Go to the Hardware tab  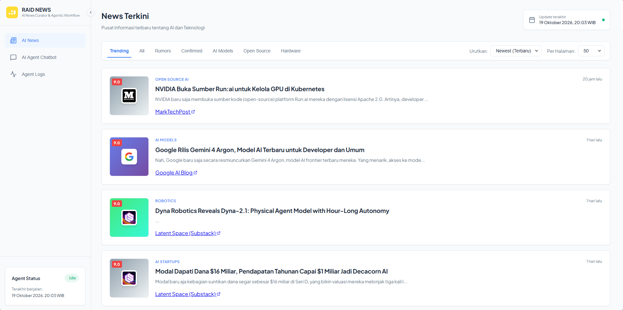291,51
